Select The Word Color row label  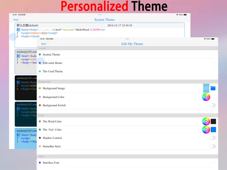(x=52, y=121)
